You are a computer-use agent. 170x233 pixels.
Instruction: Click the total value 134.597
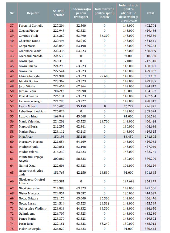[x=150, y=91]
